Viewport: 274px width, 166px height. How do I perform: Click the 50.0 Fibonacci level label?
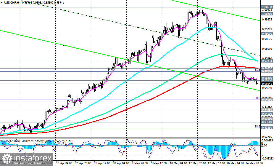coord(257,98)
